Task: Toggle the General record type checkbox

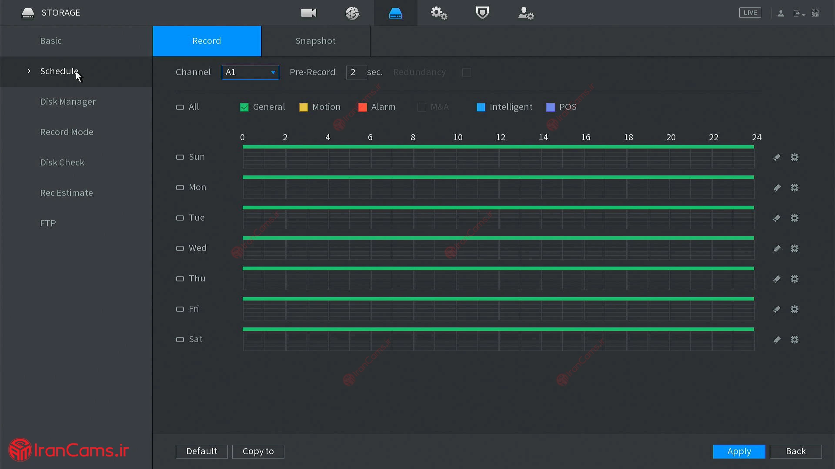Action: 244,107
